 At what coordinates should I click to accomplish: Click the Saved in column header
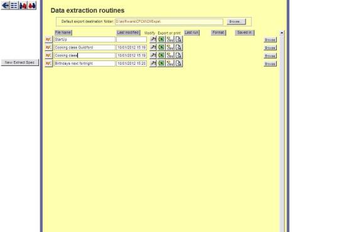click(245, 33)
